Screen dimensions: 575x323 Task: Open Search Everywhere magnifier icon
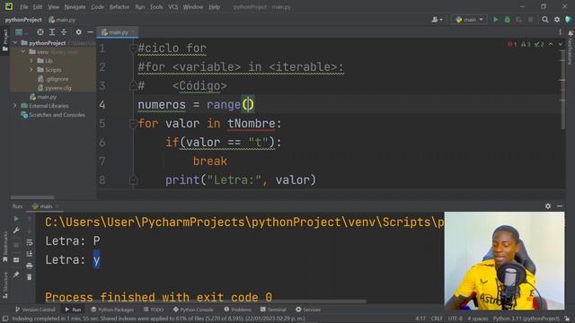(545, 20)
